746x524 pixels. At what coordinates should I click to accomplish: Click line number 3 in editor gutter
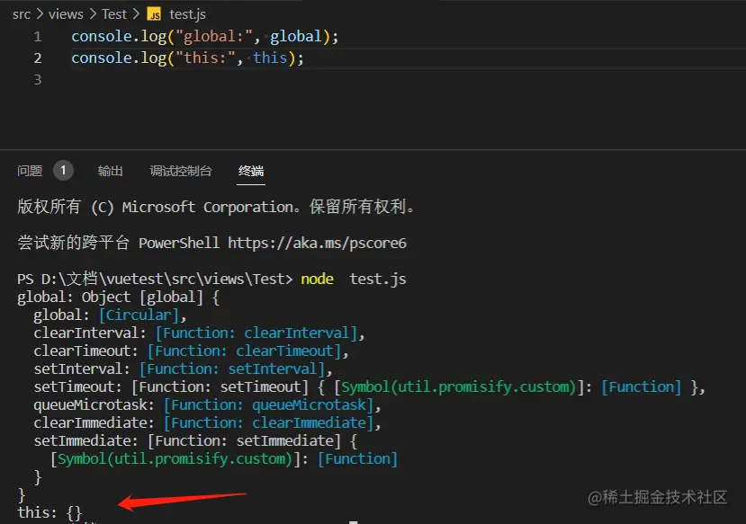38,79
